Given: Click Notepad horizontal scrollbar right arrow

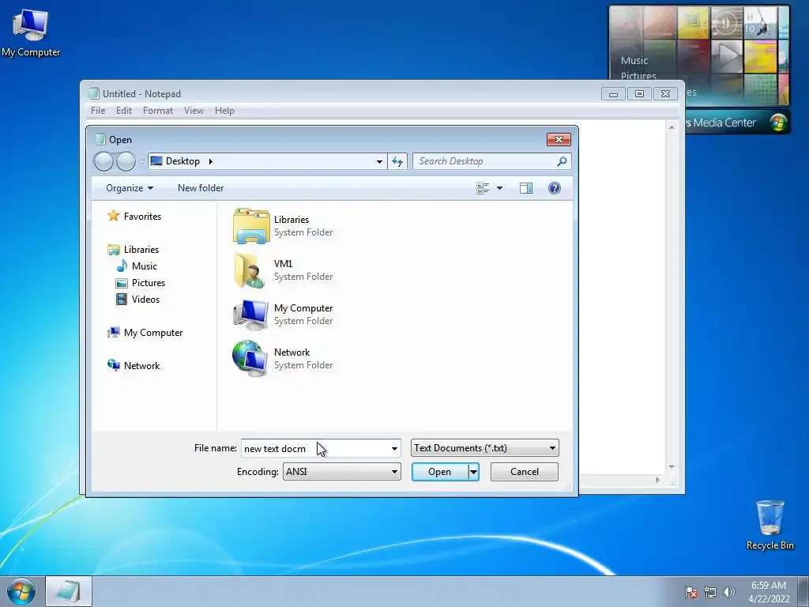Looking at the screenshot, I should coord(658,480).
